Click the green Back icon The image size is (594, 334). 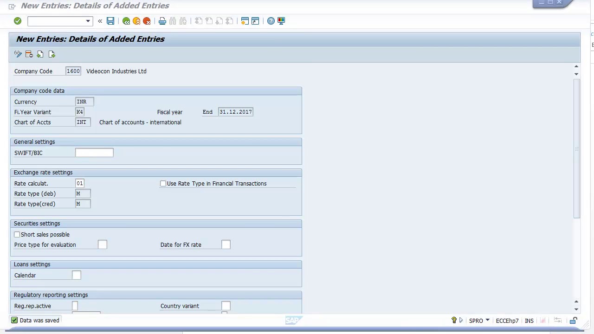[x=126, y=21]
